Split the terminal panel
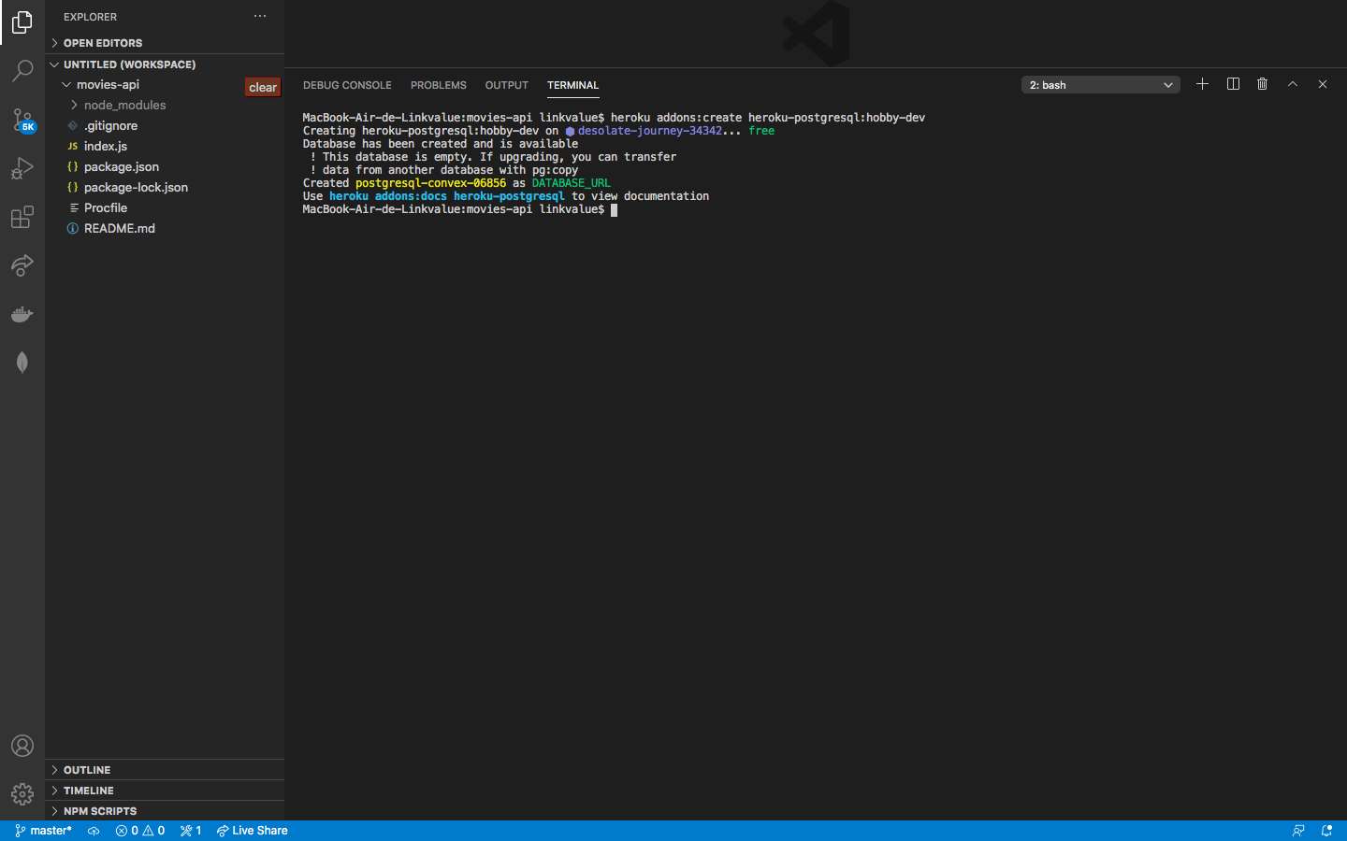This screenshot has height=841, width=1347. pyautogui.click(x=1233, y=84)
